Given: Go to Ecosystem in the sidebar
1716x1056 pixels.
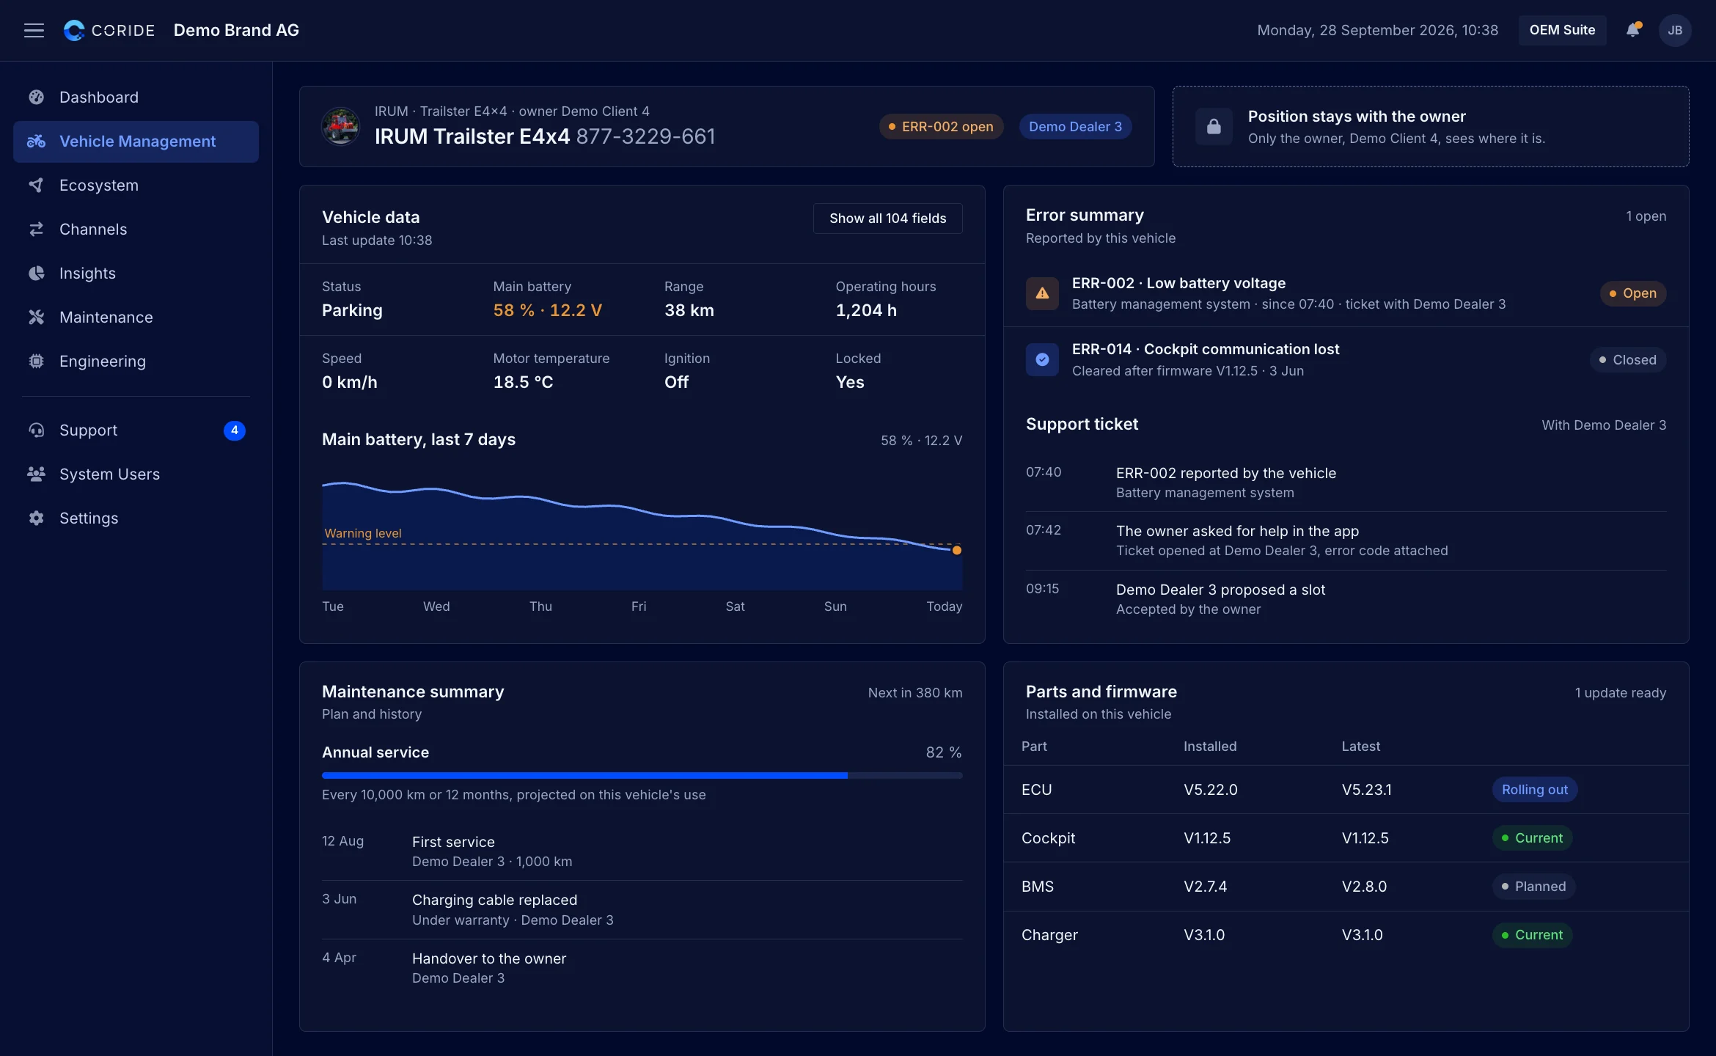Looking at the screenshot, I should 136,185.
